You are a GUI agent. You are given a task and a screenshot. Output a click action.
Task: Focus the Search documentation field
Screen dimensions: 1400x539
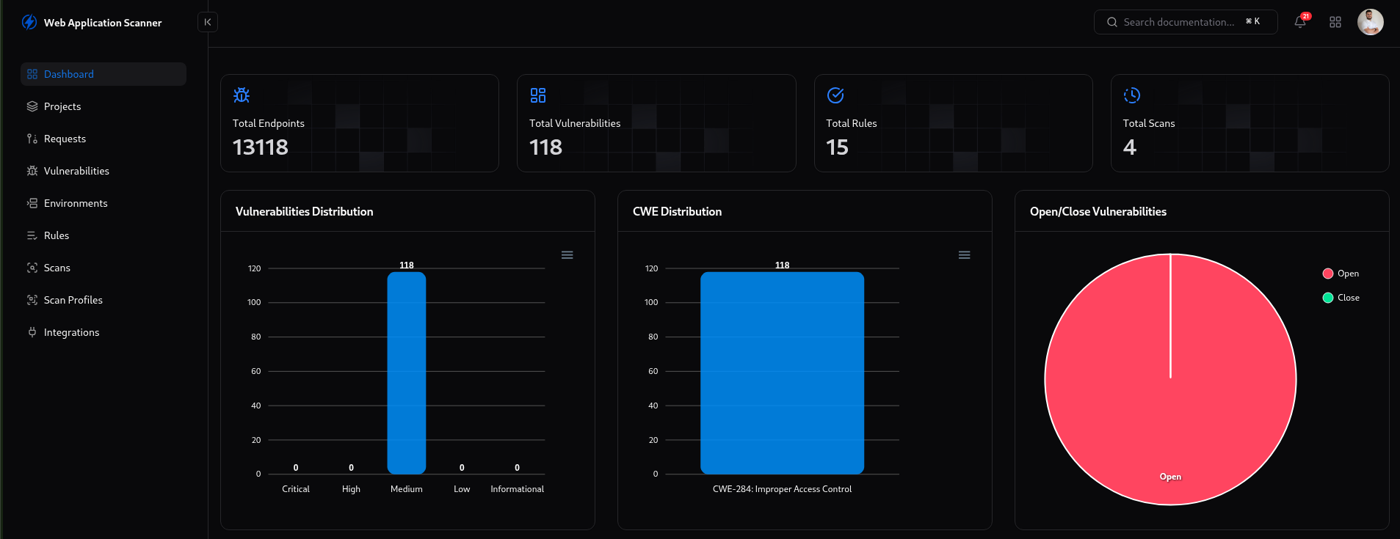point(1178,22)
